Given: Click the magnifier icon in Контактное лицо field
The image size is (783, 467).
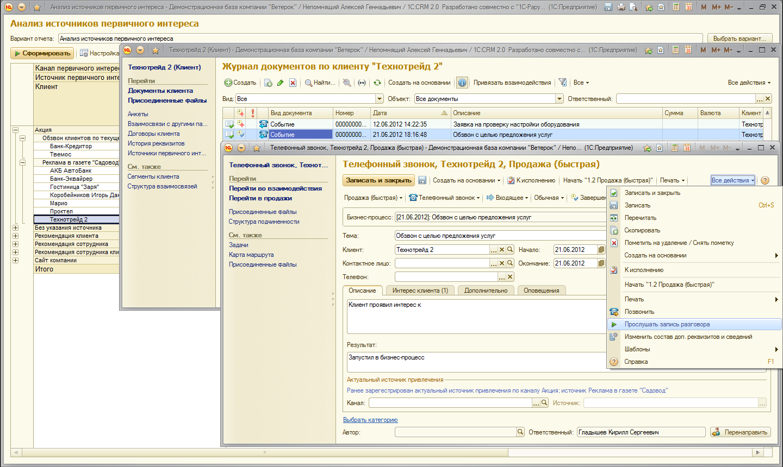Looking at the screenshot, I should pos(510,263).
